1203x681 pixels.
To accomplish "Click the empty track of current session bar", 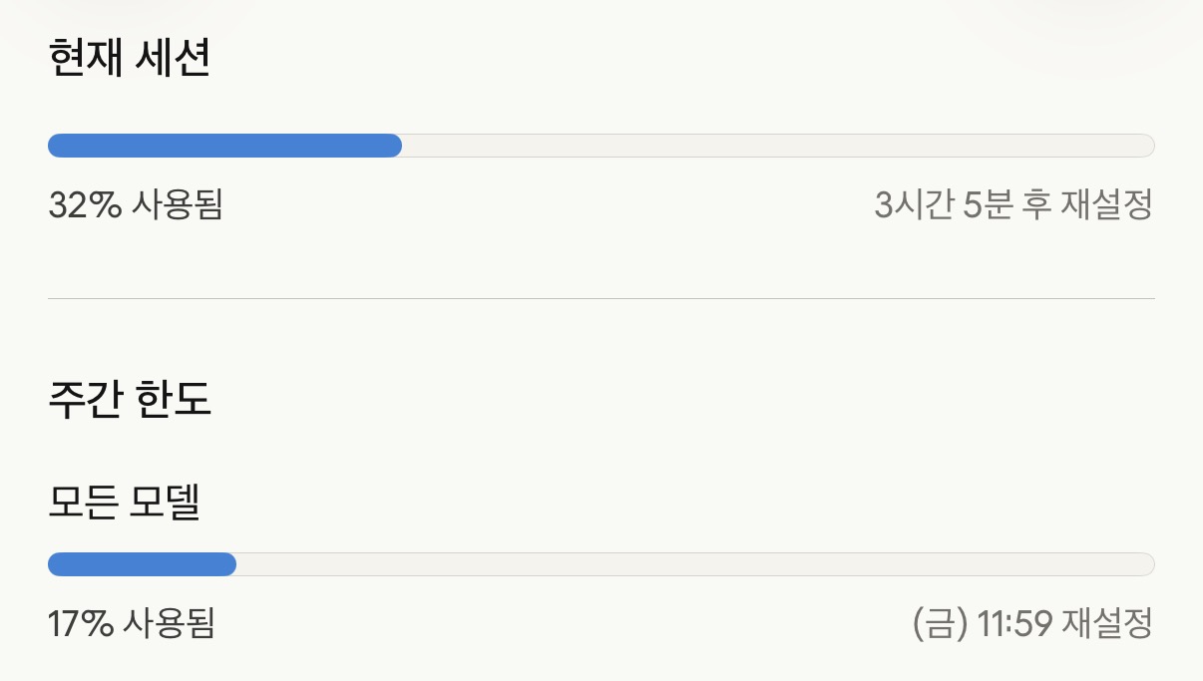I will click(778, 146).
